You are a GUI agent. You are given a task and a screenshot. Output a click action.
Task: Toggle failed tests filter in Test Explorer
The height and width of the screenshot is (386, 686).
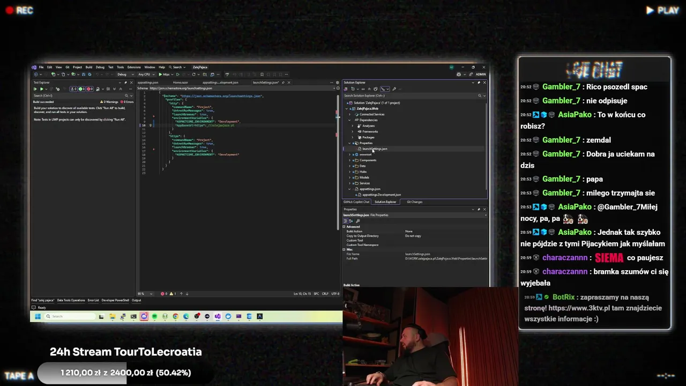pos(90,89)
